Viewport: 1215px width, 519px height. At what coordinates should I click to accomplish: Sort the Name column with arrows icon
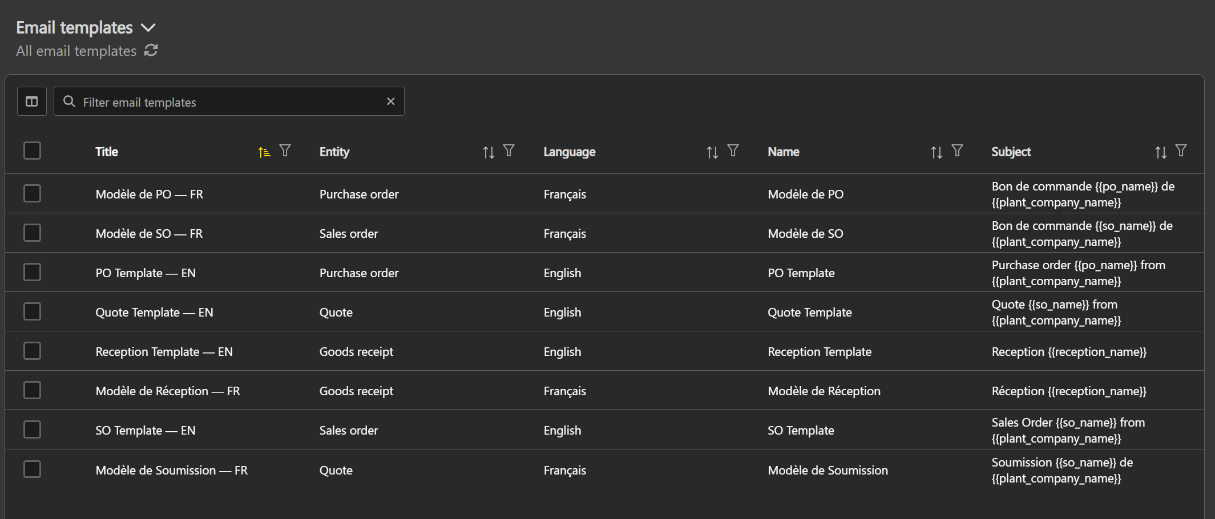tap(936, 152)
